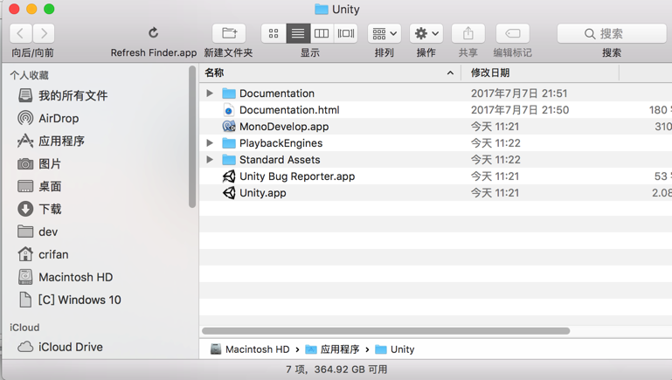Viewport: 672px width, 380px height.
Task: Select the MonoDevelop.app icon
Action: [x=229, y=127]
